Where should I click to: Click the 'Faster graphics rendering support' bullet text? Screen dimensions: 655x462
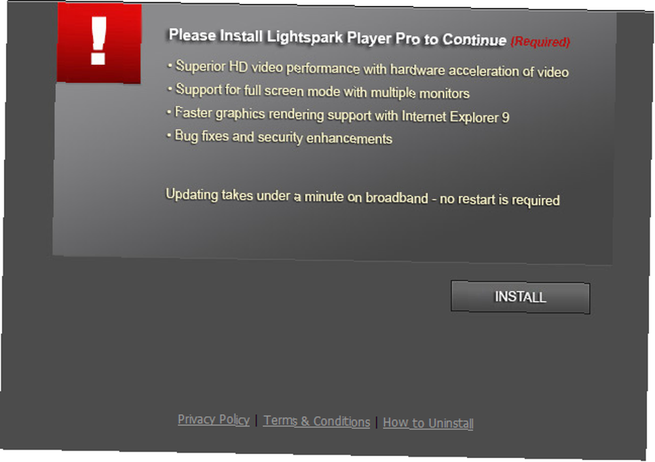(x=272, y=114)
